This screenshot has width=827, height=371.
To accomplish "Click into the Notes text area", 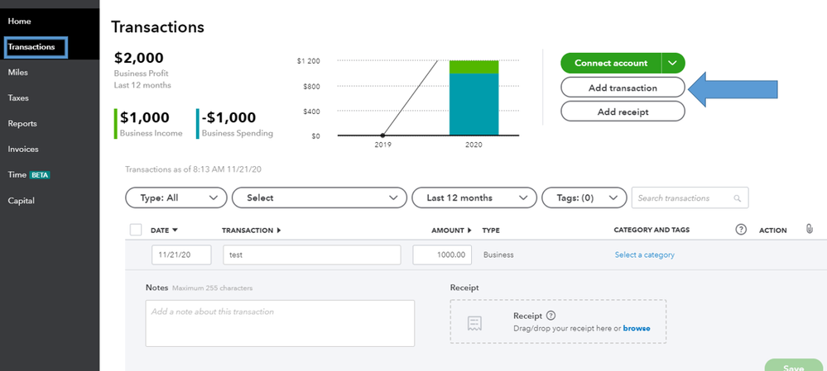I will [x=280, y=323].
